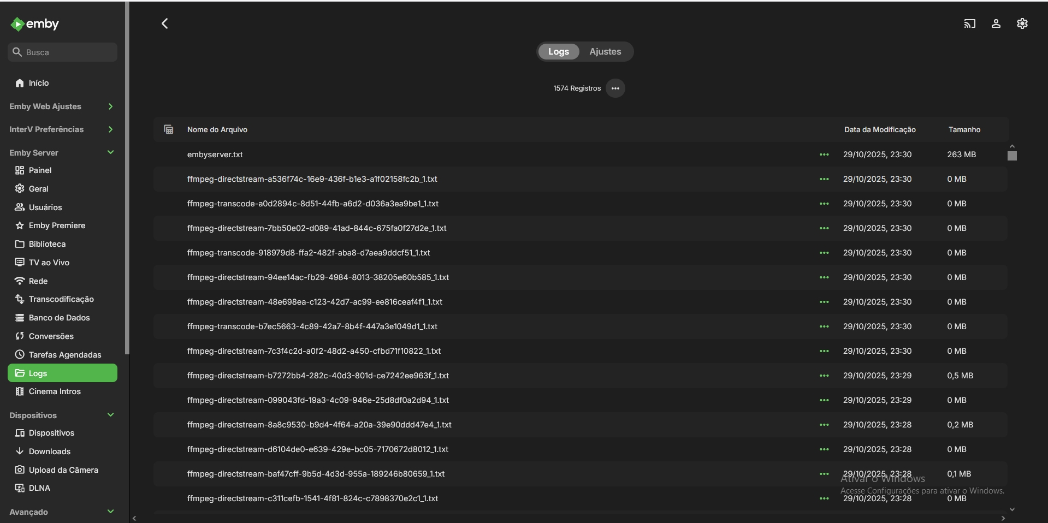
Task: Focus the Busca search field
Action: tap(62, 52)
